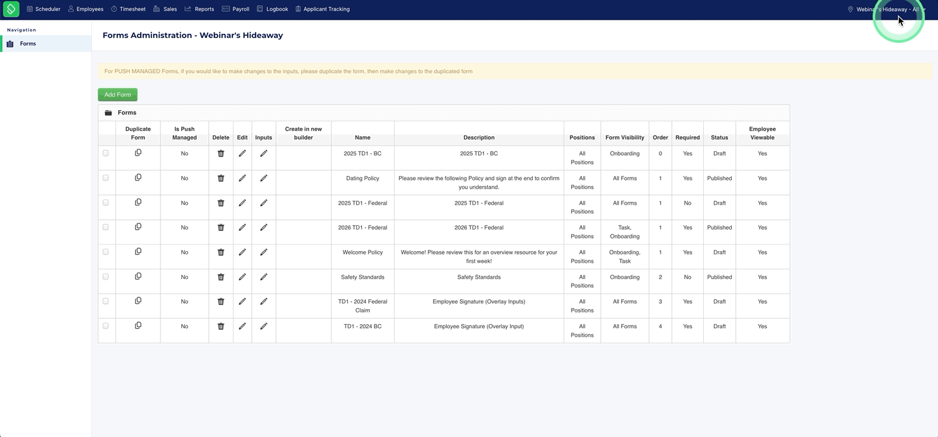Click the PUSH MANAGED Forms notice banner
This screenshot has height=437, width=938.
[x=515, y=71]
